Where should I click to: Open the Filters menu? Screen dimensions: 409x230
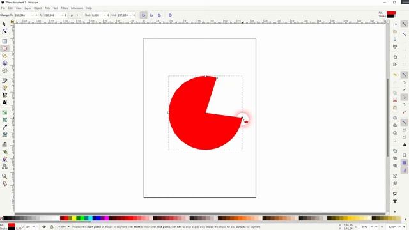tap(64, 8)
